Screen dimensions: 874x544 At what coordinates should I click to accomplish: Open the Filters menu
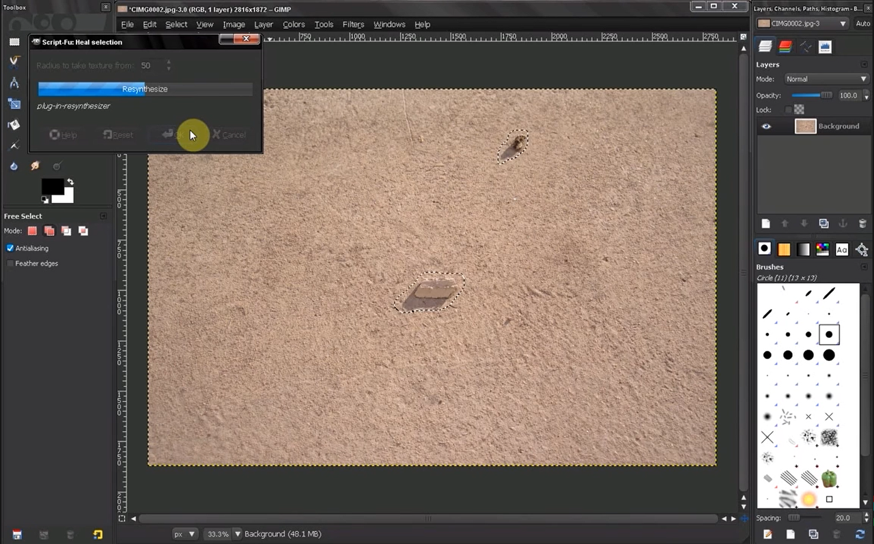pos(353,25)
